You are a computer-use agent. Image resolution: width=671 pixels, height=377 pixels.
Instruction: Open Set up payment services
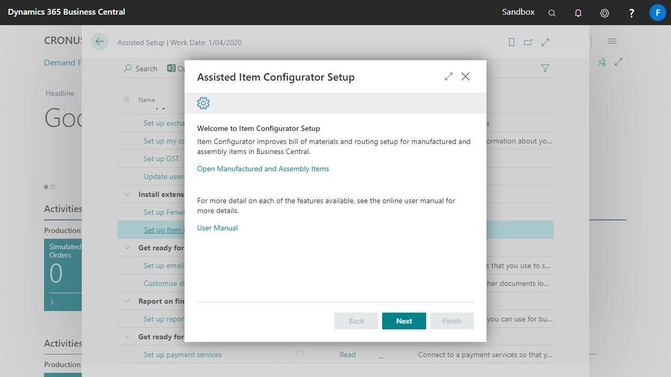tap(182, 354)
